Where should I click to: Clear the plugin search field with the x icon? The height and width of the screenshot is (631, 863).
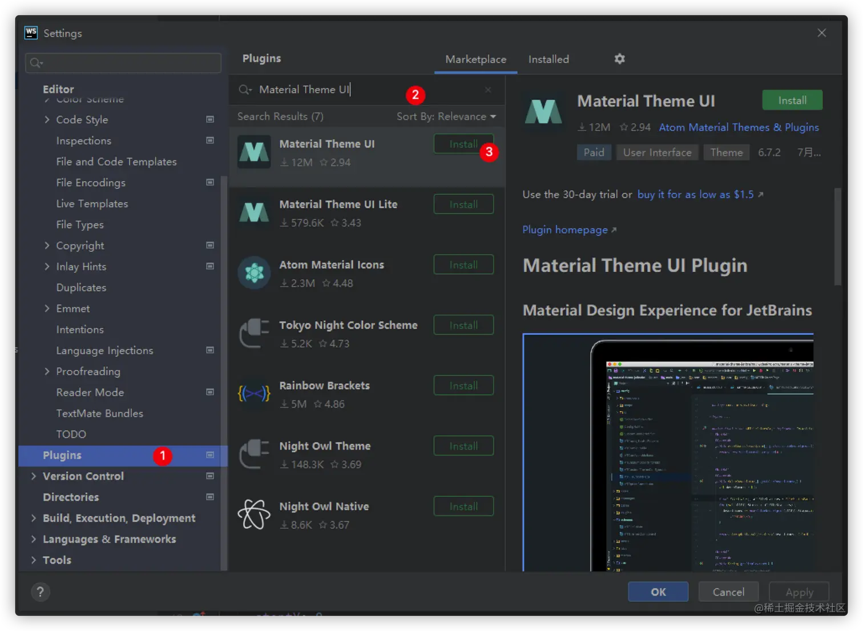coord(488,90)
